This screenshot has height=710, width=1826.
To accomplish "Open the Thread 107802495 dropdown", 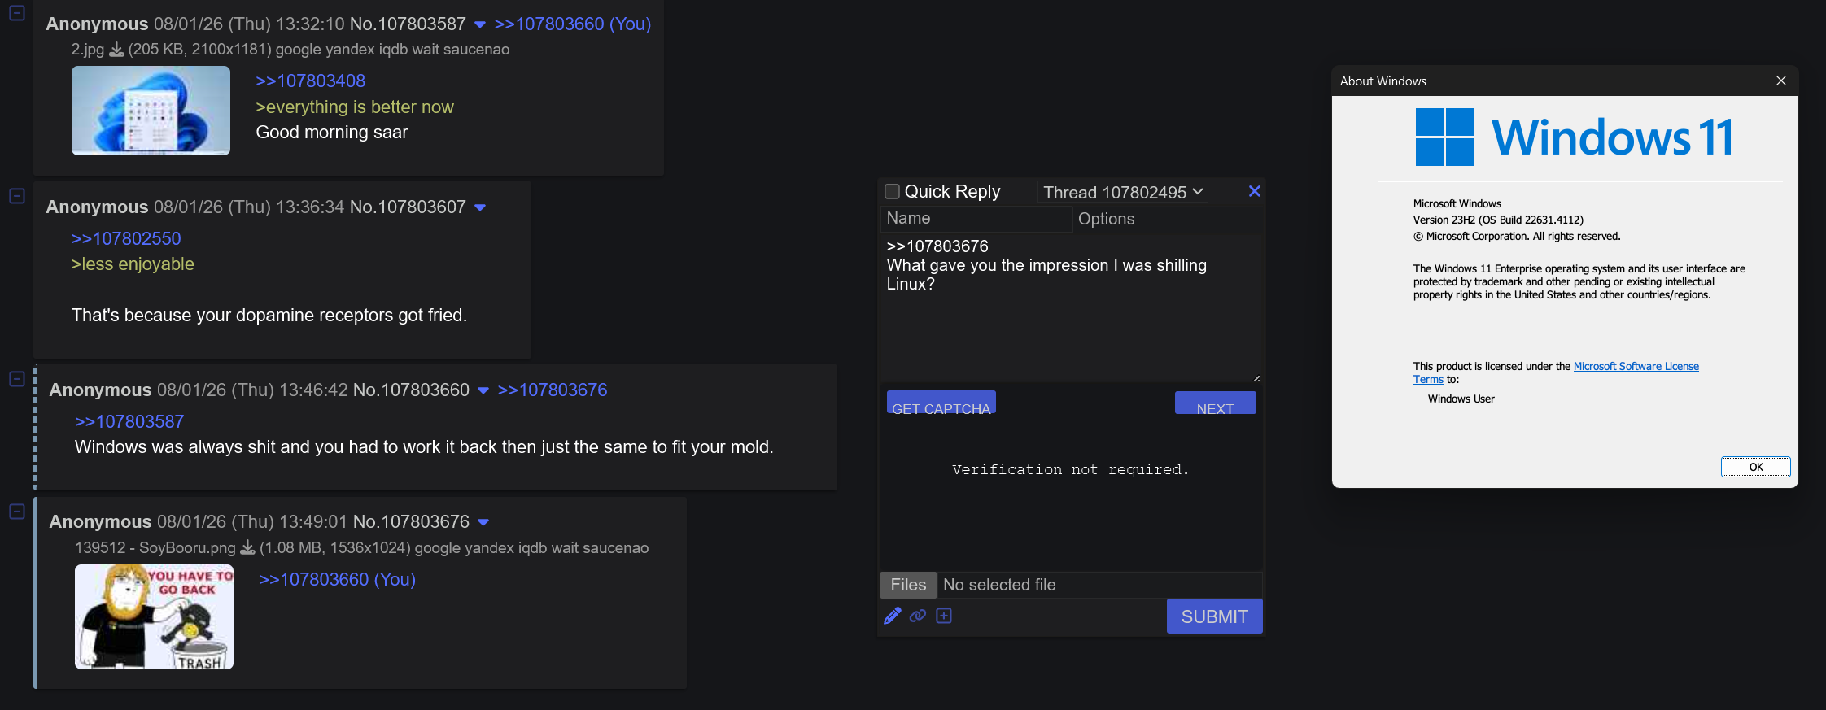I will [x=1123, y=193].
